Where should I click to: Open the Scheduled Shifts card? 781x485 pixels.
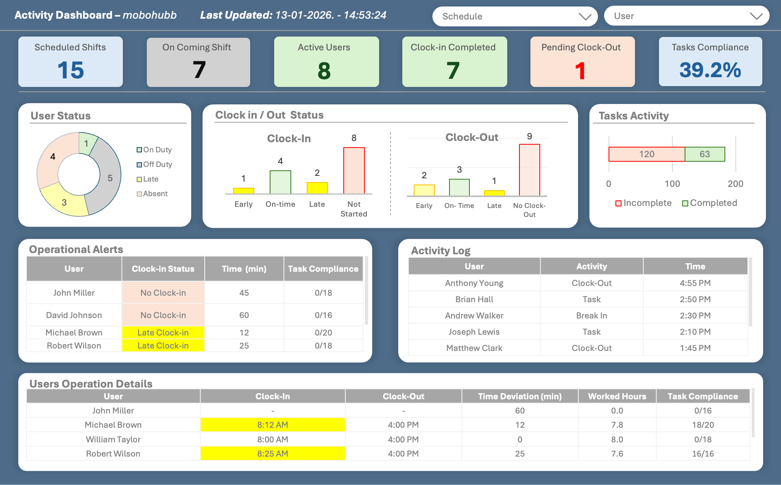[x=70, y=62]
